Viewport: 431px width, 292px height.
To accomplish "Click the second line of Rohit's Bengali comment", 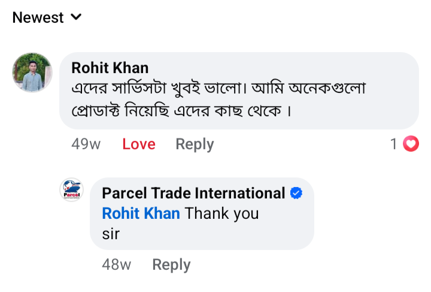I will pyautogui.click(x=181, y=111).
